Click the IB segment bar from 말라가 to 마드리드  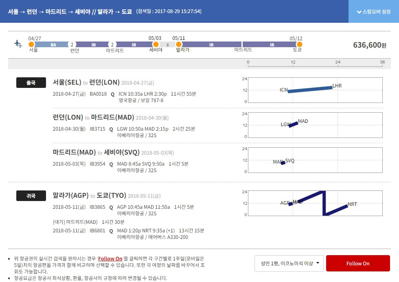click(212, 44)
